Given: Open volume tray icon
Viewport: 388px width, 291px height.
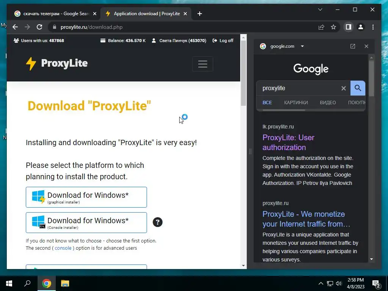Looking at the screenshot, I should point(339,283).
